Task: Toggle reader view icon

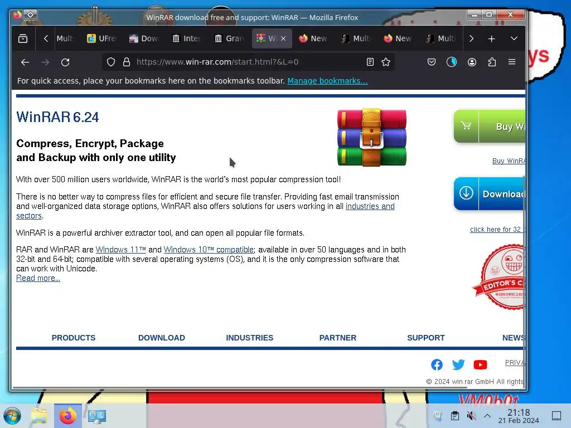Action: (370, 62)
